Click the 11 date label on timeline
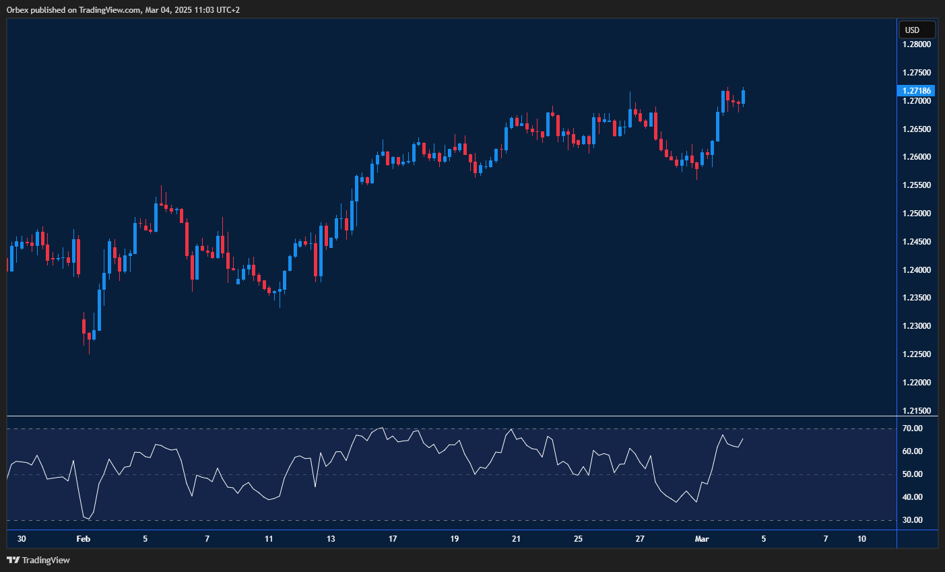945x572 pixels. pyautogui.click(x=268, y=538)
